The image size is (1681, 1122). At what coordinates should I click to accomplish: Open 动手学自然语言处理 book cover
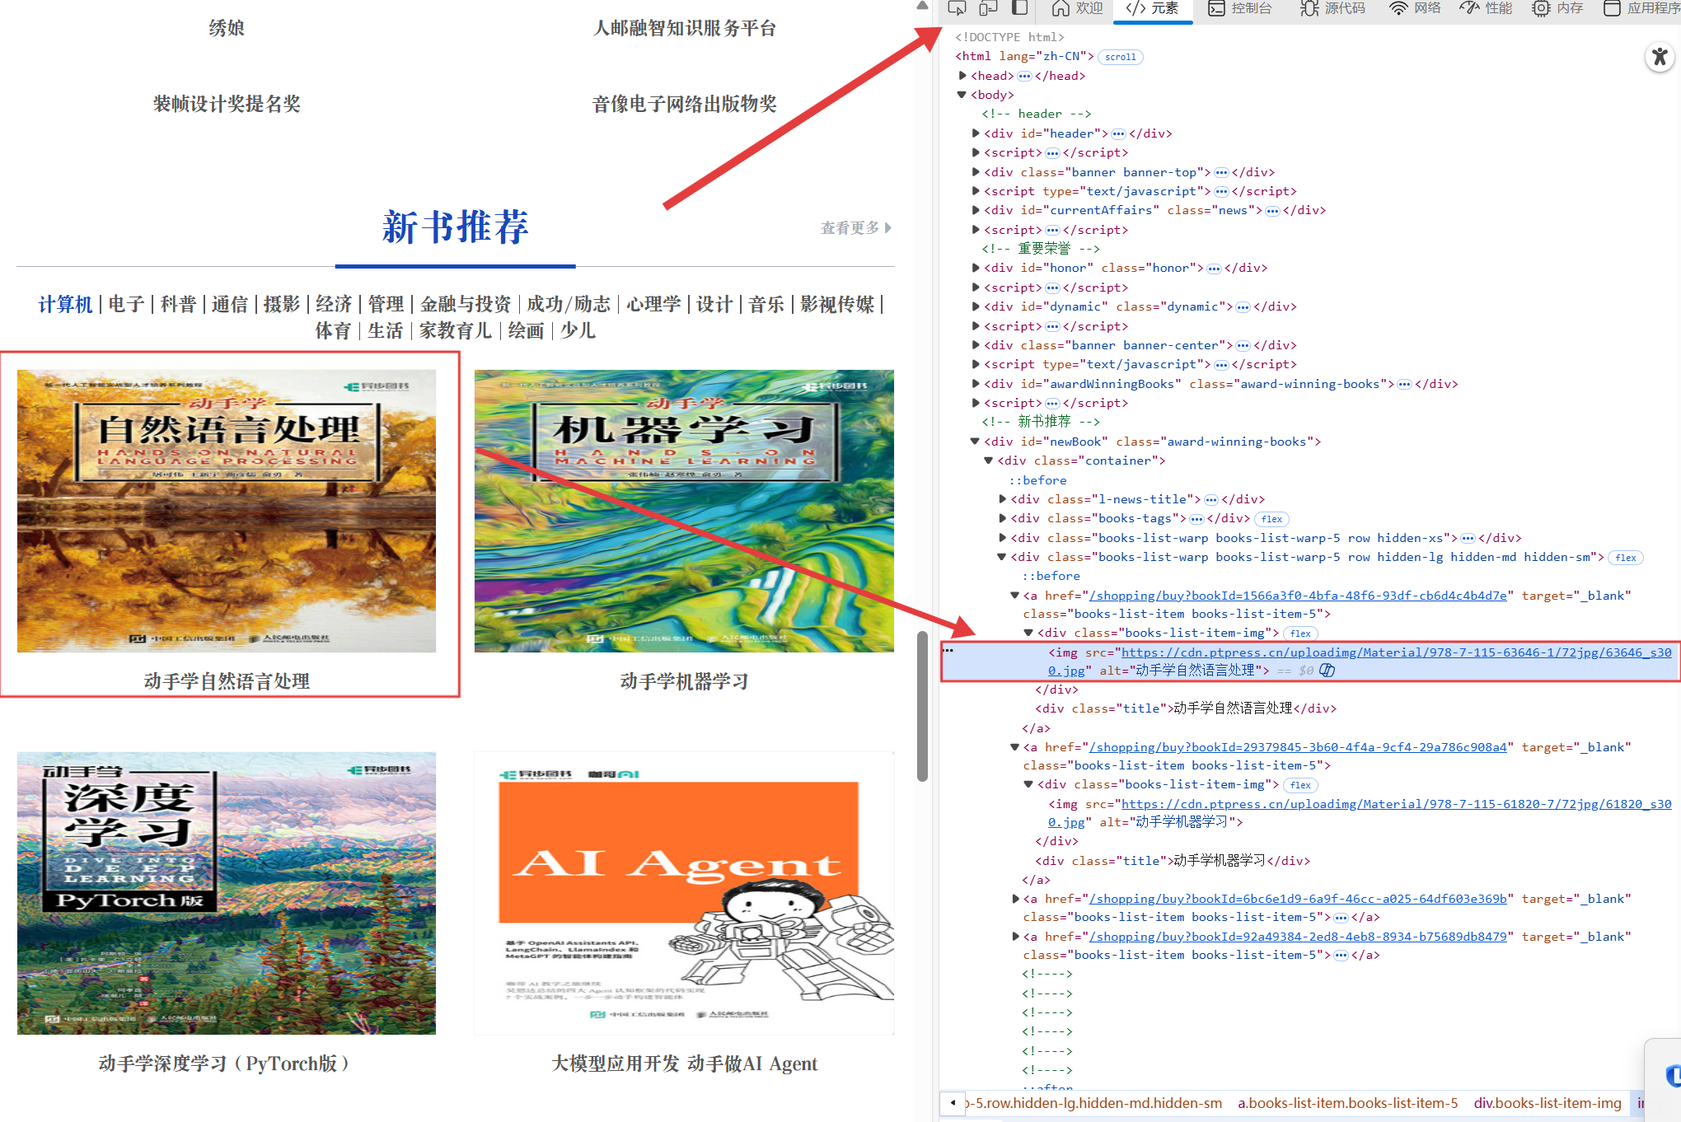[x=227, y=511]
